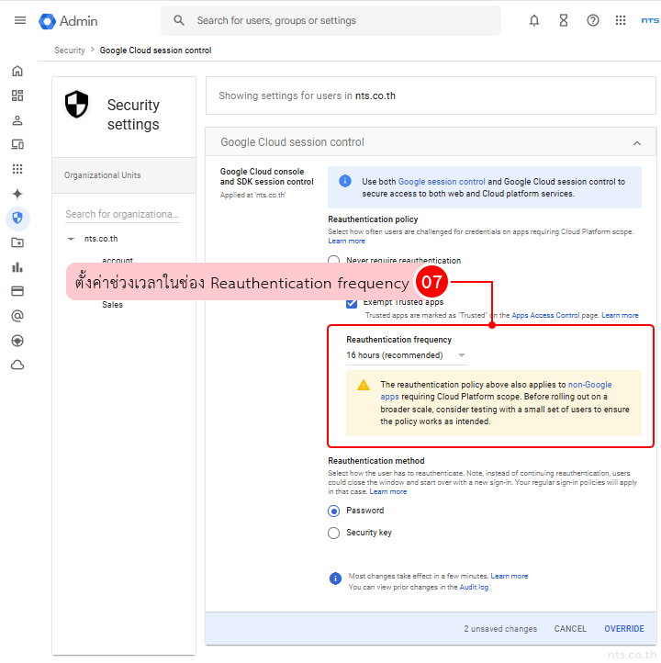Select Never require reauthentication option

(334, 259)
